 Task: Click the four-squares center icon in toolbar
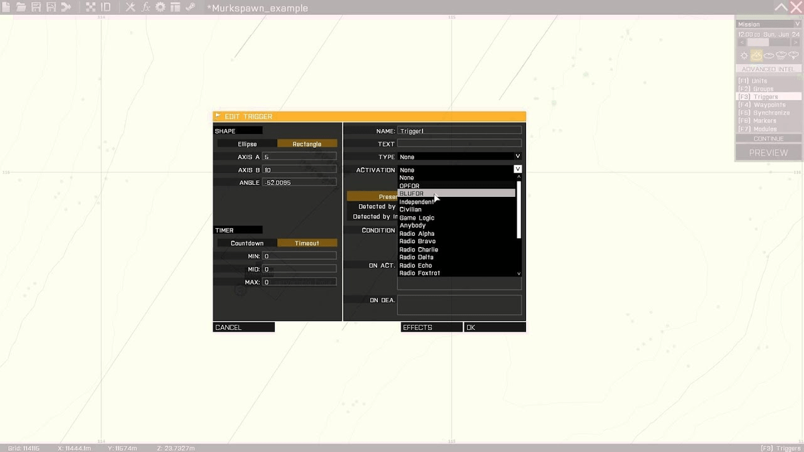coord(90,7)
